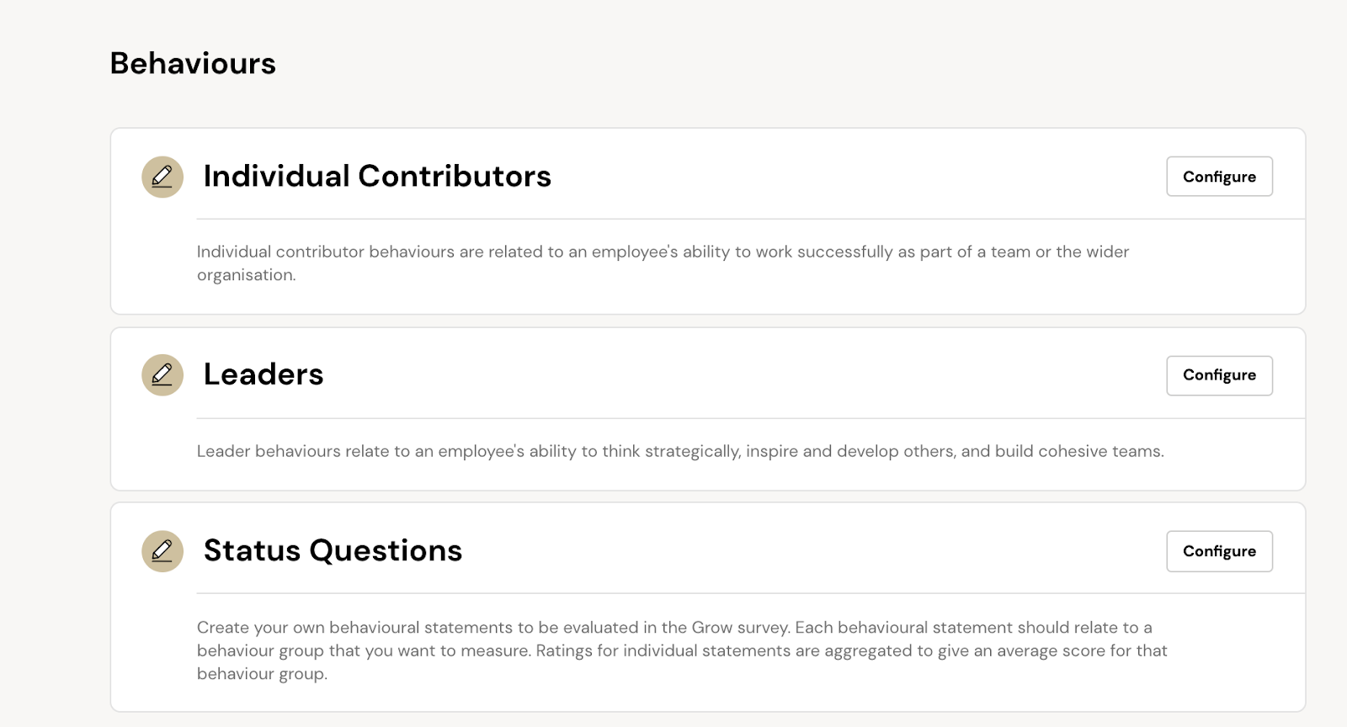This screenshot has width=1347, height=727.
Task: Click the divider line under Individual Contributors title
Action: point(751,219)
